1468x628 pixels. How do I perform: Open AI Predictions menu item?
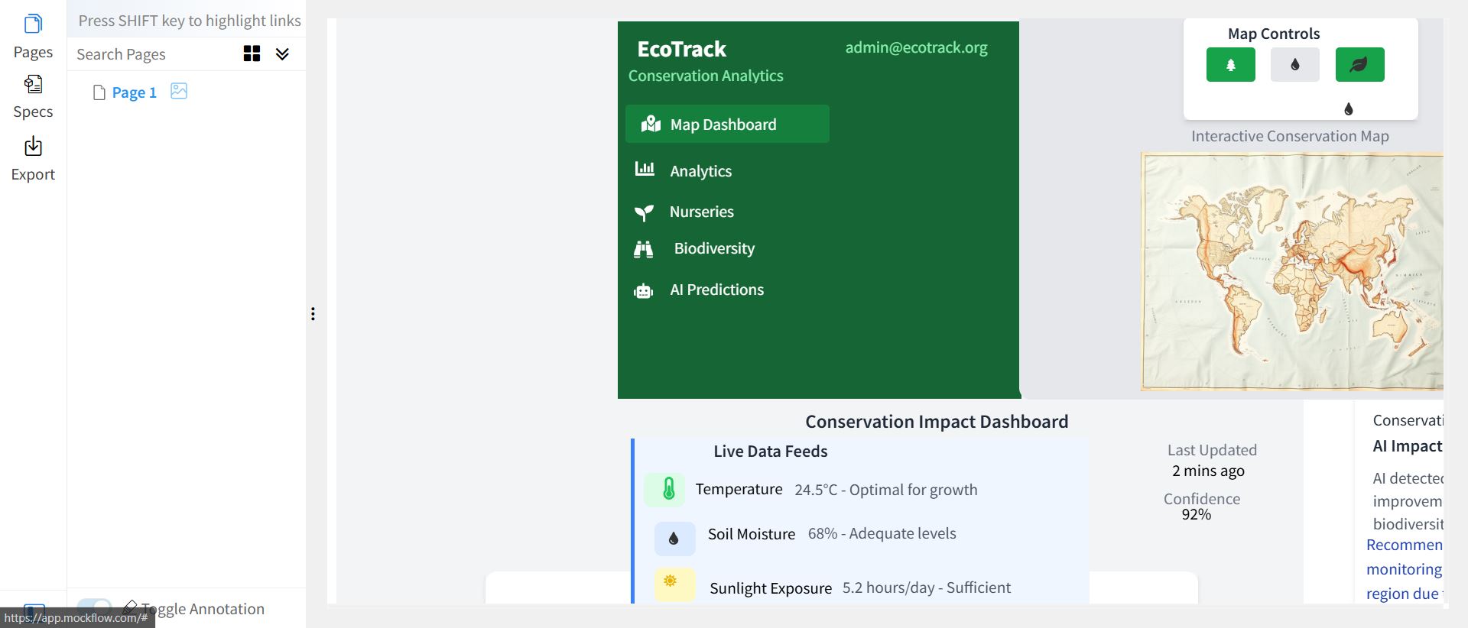[x=716, y=290]
